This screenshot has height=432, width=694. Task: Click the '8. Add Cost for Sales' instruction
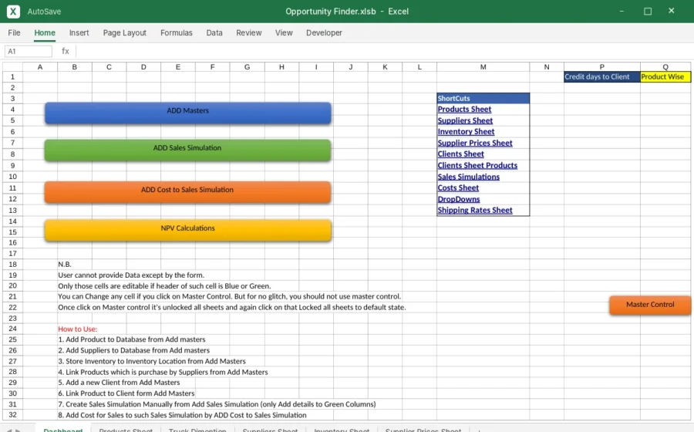click(182, 415)
